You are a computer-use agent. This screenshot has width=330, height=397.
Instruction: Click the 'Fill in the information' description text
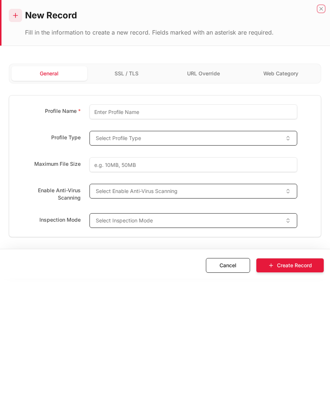[149, 32]
